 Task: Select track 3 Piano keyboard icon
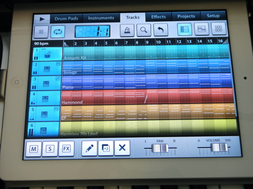tap(46, 84)
